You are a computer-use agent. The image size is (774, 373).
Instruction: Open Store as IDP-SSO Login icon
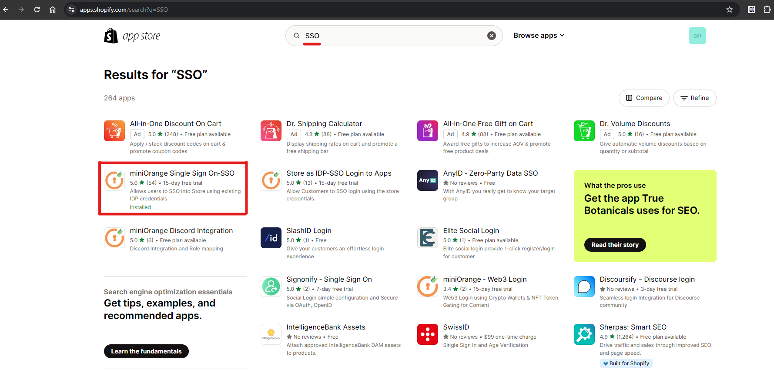coord(271,180)
